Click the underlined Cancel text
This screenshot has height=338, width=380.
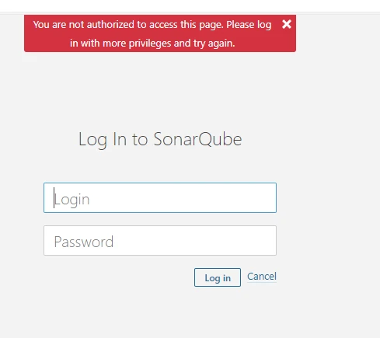click(x=262, y=277)
